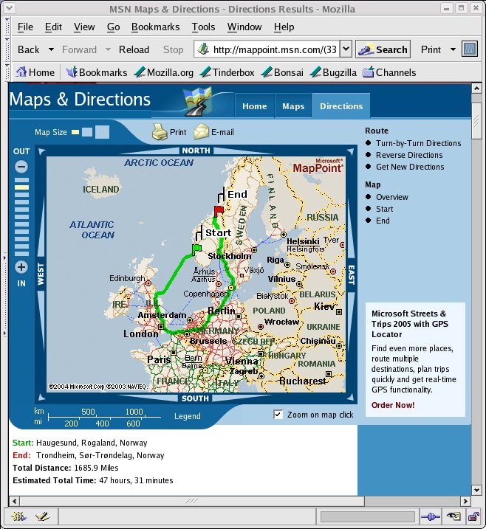Click the Legend link below map
This screenshot has width=486, height=529.
pos(188,416)
